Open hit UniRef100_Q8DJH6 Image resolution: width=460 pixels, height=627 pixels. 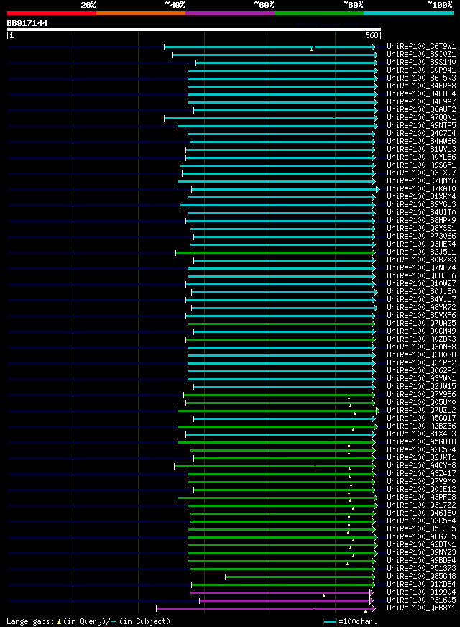click(x=421, y=276)
